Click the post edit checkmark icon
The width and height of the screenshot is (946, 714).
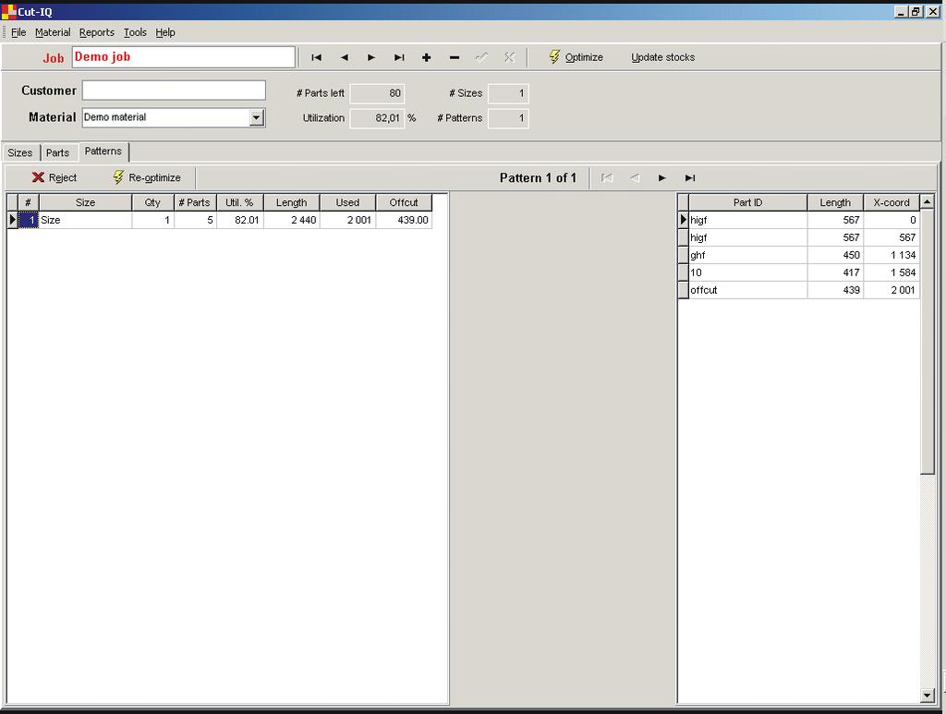click(481, 57)
